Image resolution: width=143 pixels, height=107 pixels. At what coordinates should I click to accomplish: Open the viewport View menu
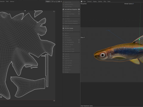click(x=85, y=1)
